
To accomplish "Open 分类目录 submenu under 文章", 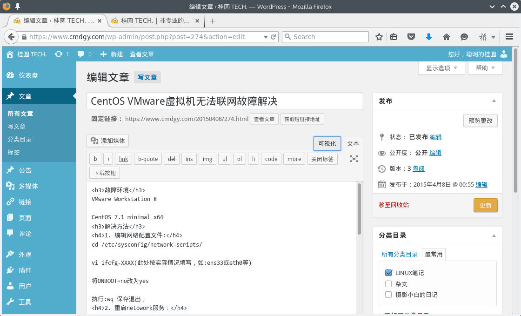I will [20, 139].
